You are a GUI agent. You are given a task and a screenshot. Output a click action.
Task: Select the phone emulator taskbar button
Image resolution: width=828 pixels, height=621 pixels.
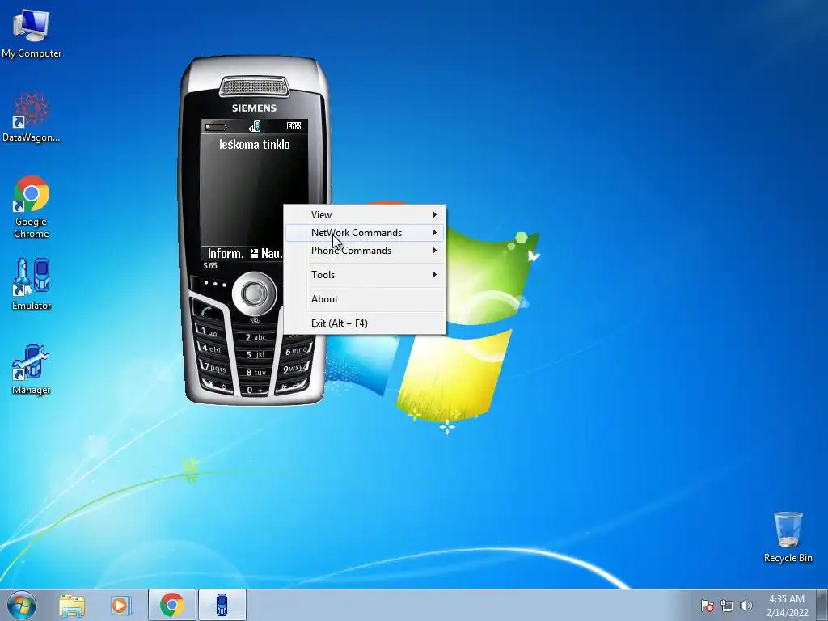coord(222,606)
